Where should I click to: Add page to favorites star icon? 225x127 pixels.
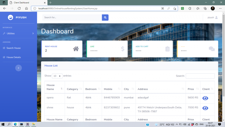(174, 8)
